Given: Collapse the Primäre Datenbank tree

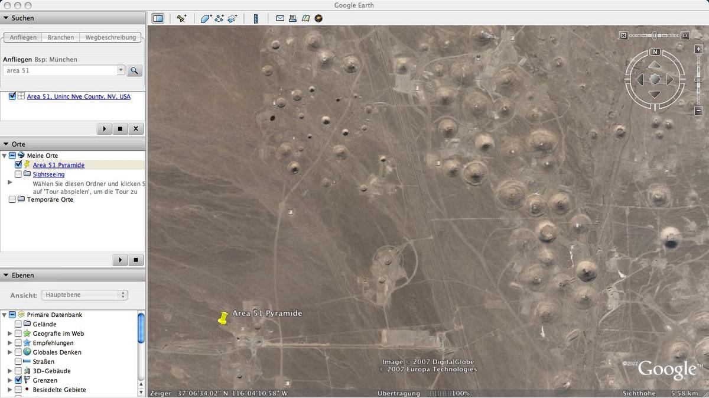Looking at the screenshot, I should coord(5,315).
